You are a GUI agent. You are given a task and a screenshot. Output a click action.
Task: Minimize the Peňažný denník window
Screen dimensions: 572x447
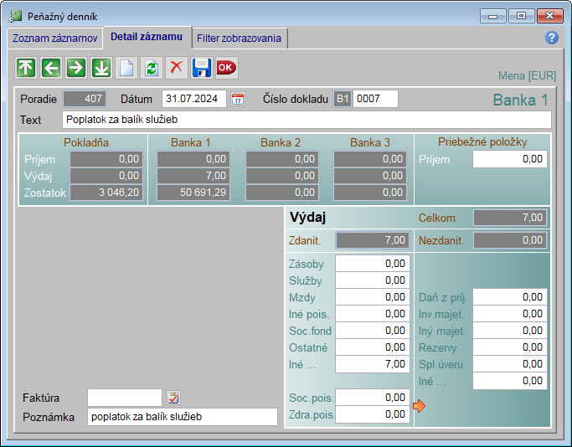(x=492, y=17)
